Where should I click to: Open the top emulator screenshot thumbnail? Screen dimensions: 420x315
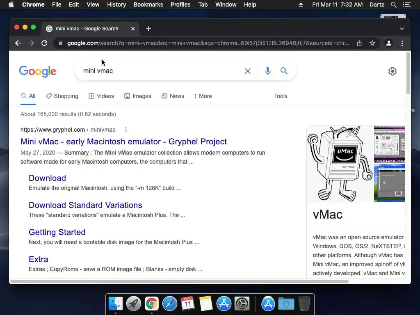click(389, 144)
